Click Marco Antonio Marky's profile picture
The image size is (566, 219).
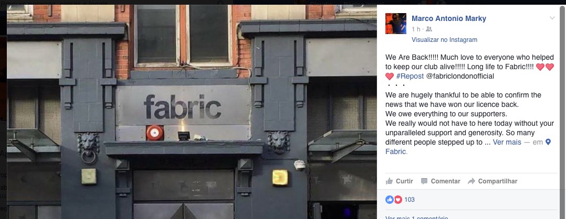tap(396, 24)
